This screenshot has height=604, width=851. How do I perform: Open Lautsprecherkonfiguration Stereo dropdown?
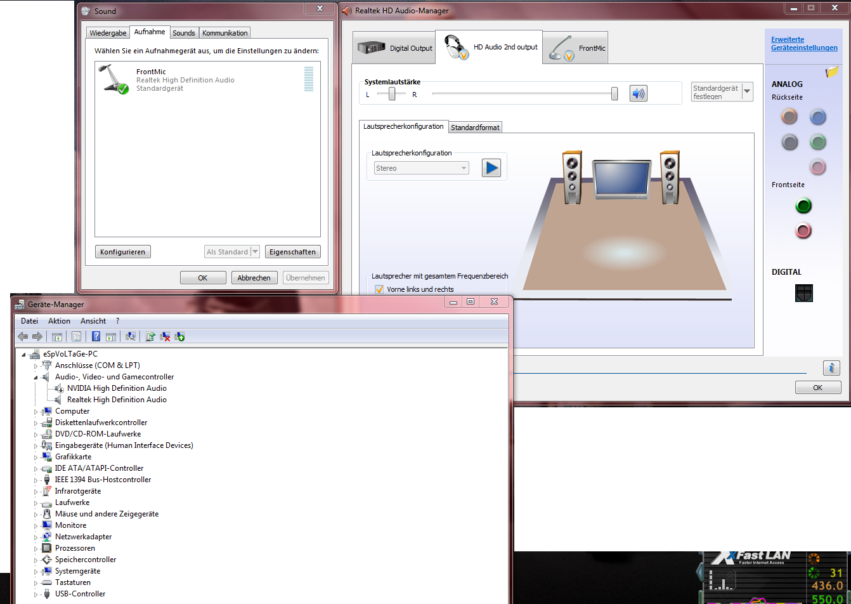click(x=421, y=168)
